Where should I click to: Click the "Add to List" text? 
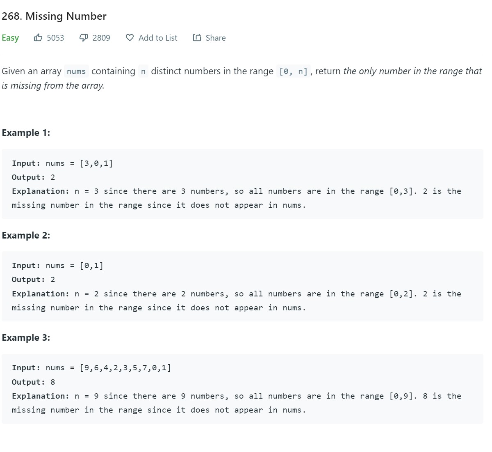pyautogui.click(x=158, y=38)
